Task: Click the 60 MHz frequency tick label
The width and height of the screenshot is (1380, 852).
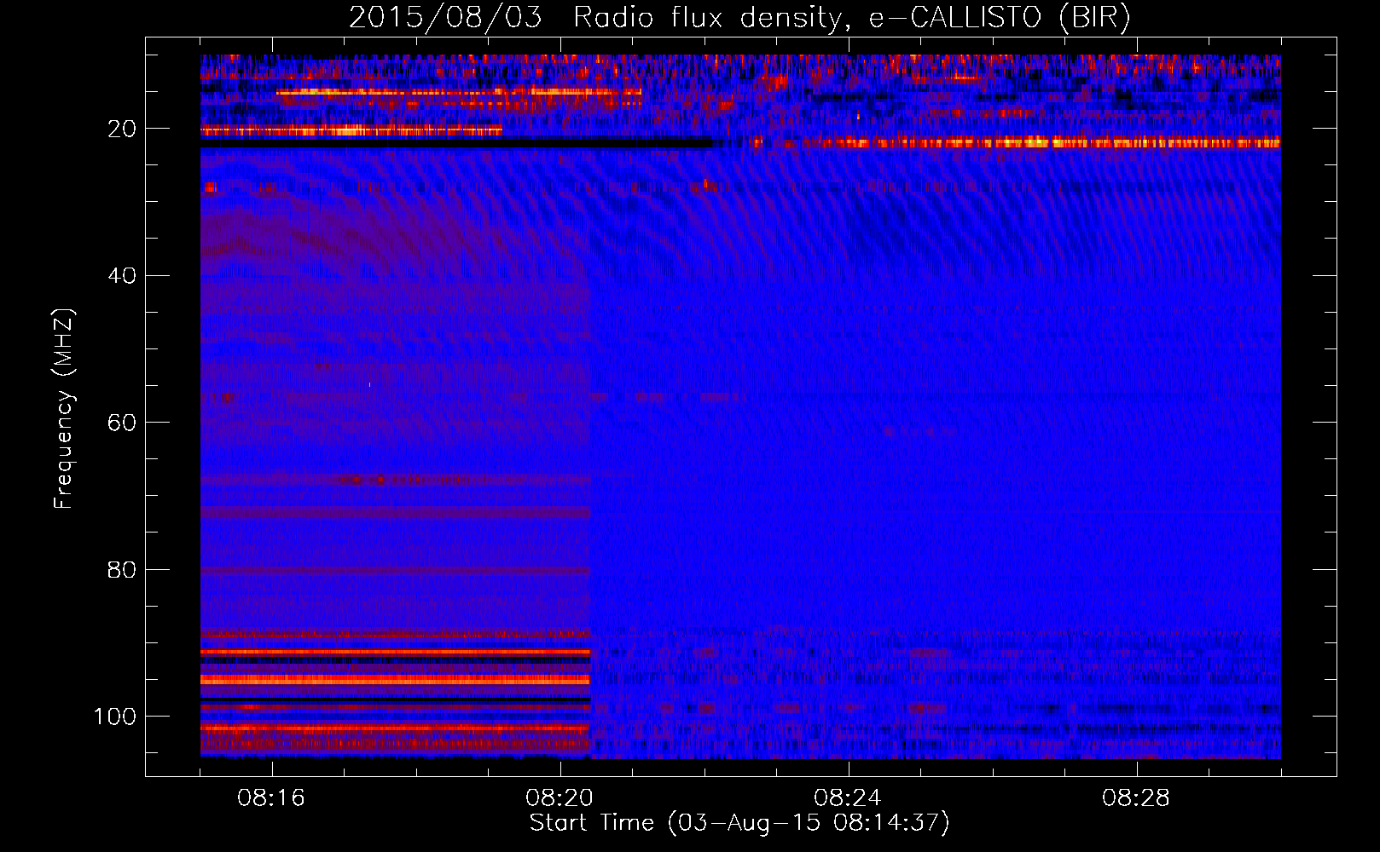Action: coord(123,423)
